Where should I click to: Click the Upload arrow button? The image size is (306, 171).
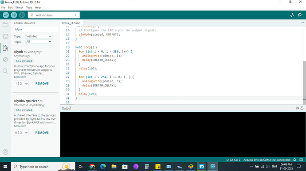pos(14,15)
